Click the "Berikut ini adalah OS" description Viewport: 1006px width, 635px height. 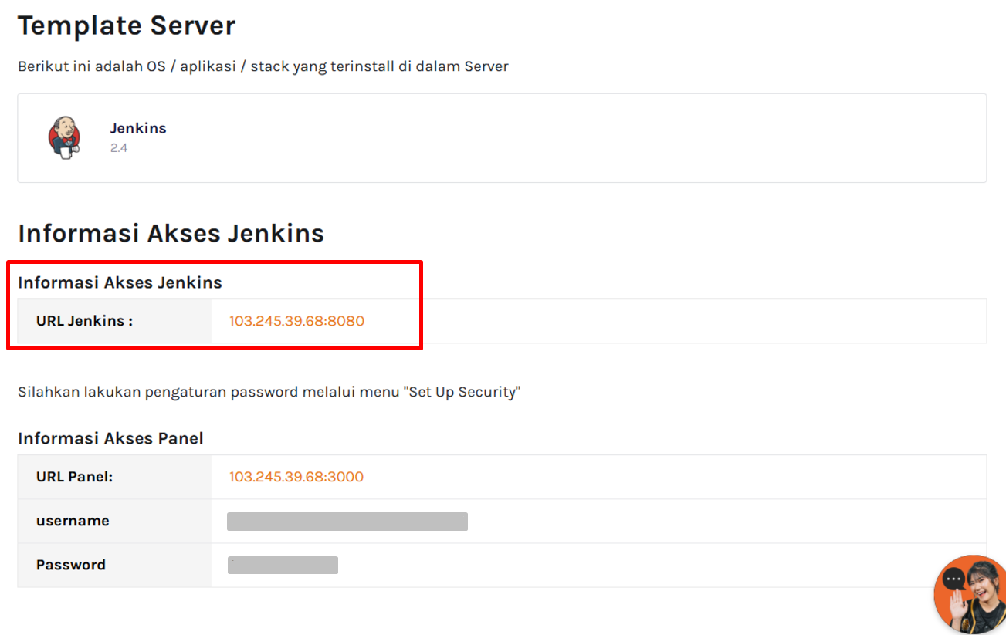263,66
